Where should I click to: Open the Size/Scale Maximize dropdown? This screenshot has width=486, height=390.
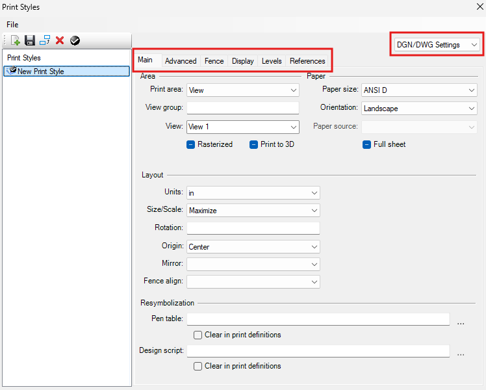tap(253, 211)
